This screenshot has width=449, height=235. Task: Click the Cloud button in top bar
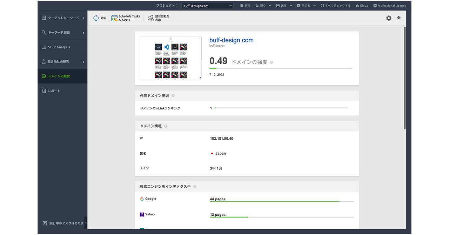362,6
